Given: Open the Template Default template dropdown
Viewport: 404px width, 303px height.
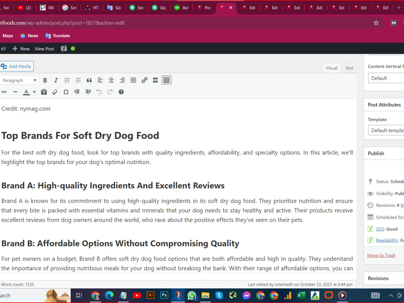Looking at the screenshot, I should tap(386, 130).
